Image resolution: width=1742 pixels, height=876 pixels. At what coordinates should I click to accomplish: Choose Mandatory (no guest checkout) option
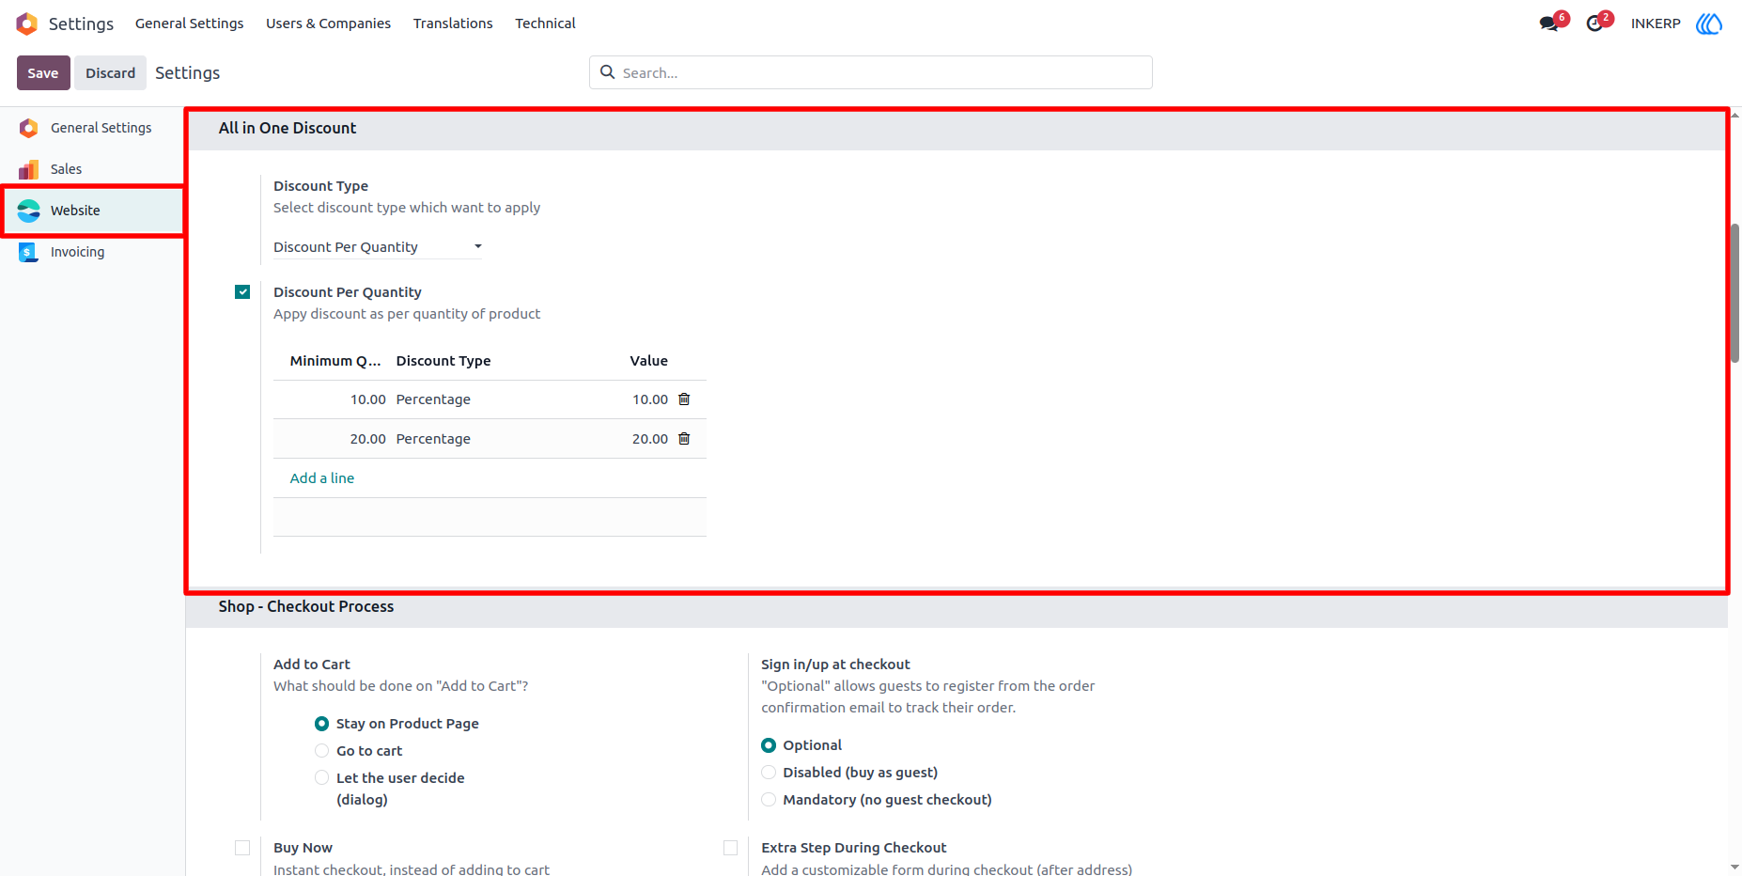(x=769, y=800)
